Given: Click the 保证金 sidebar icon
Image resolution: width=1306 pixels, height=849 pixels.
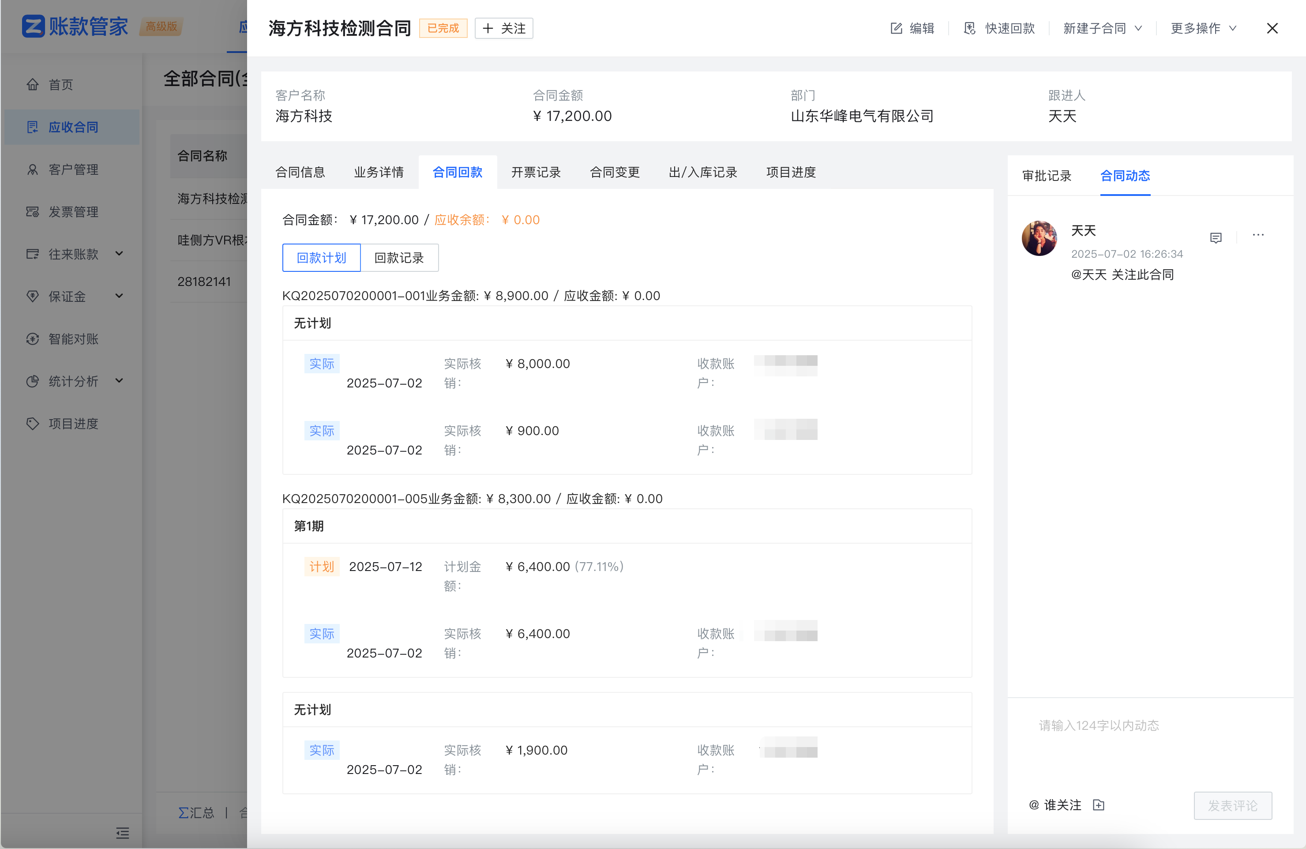Looking at the screenshot, I should 32,296.
